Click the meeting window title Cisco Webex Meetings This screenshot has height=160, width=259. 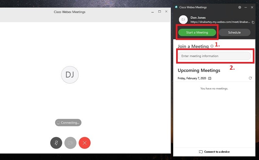(70, 12)
